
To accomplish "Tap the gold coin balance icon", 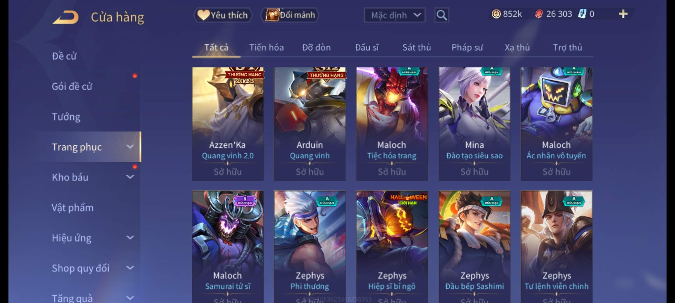I will [x=496, y=14].
